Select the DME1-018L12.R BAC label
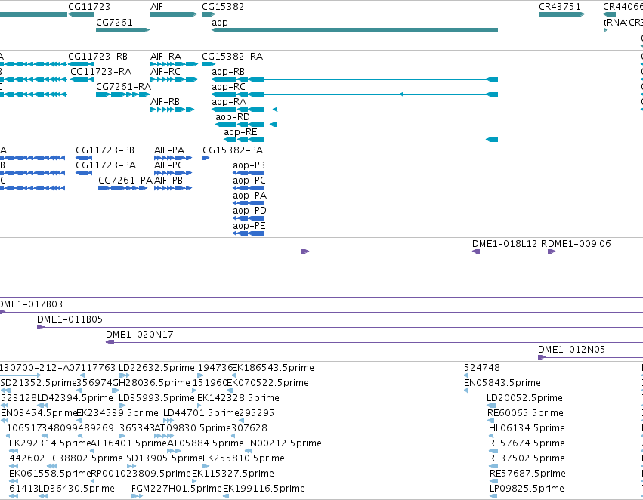Screen dimensions: 643x500 (509, 244)
